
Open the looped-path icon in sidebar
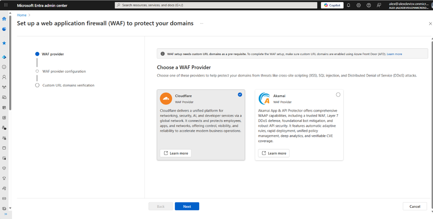tap(4, 188)
